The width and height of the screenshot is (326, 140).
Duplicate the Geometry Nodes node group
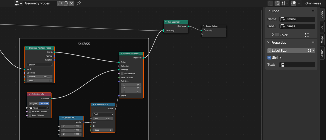[66, 3]
